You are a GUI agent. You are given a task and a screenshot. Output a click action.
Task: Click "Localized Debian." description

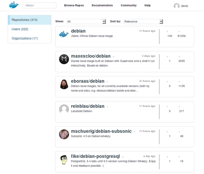click(82, 111)
